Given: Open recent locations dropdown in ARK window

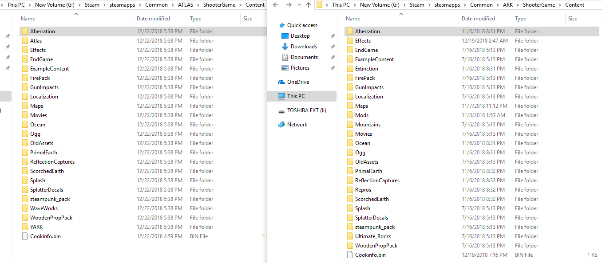Looking at the screenshot, I should click(299, 5).
